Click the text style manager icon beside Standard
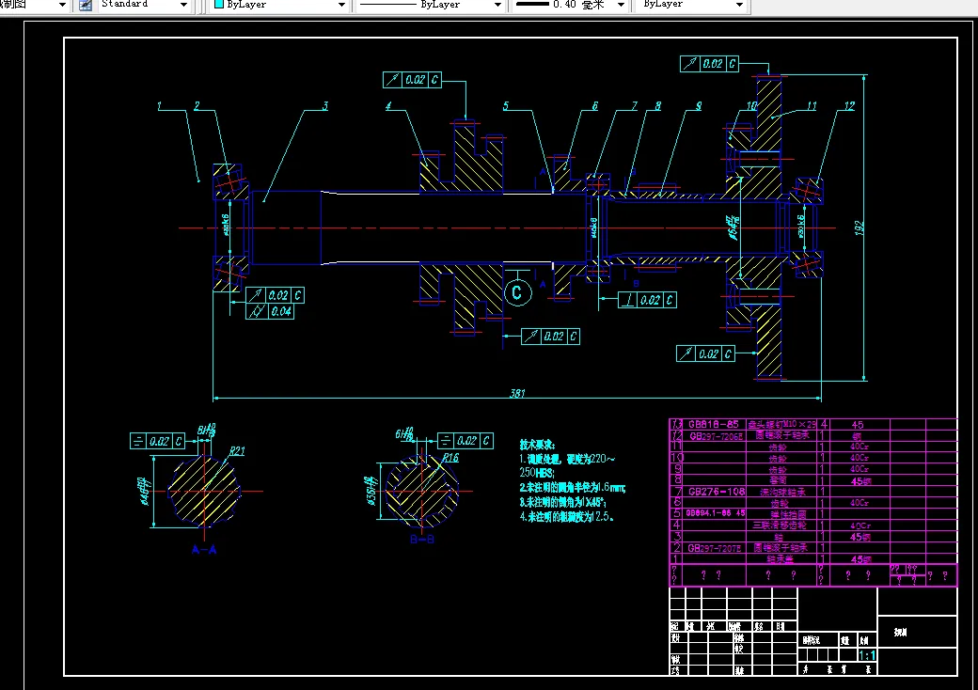 click(86, 5)
